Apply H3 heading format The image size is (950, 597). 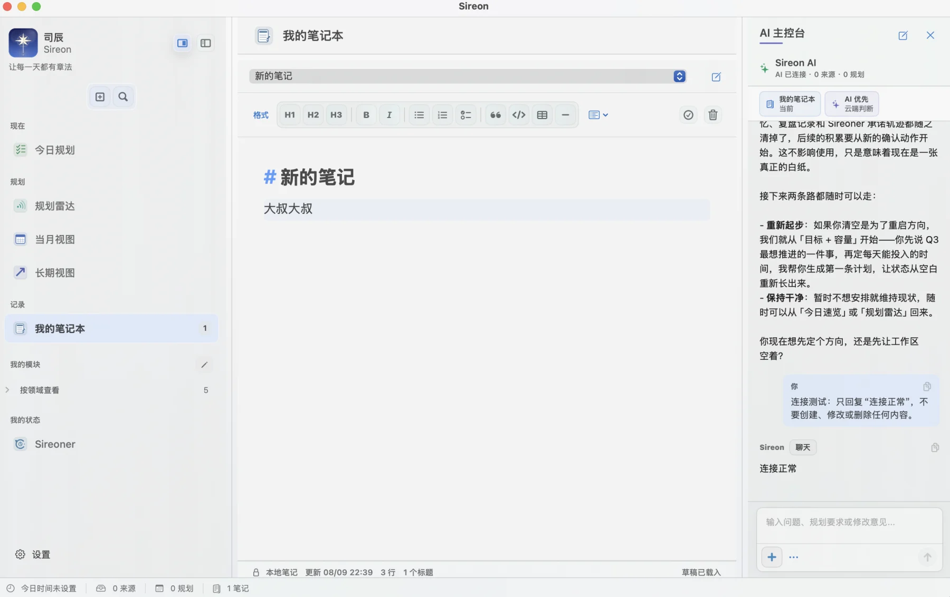coord(336,115)
